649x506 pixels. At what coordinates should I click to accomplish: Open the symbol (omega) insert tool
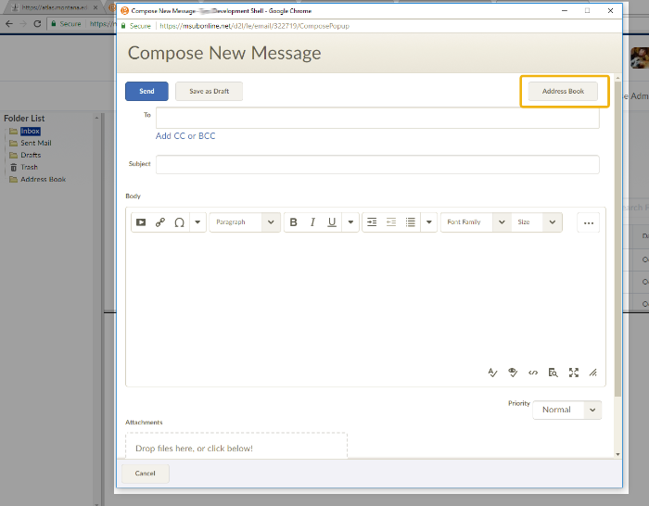coord(179,222)
